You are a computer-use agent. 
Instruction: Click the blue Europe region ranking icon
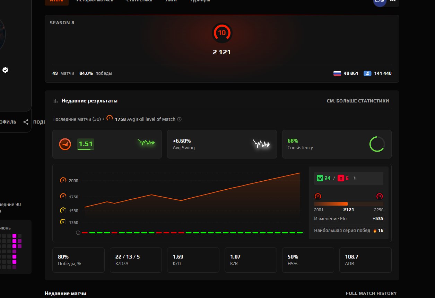pos(367,73)
